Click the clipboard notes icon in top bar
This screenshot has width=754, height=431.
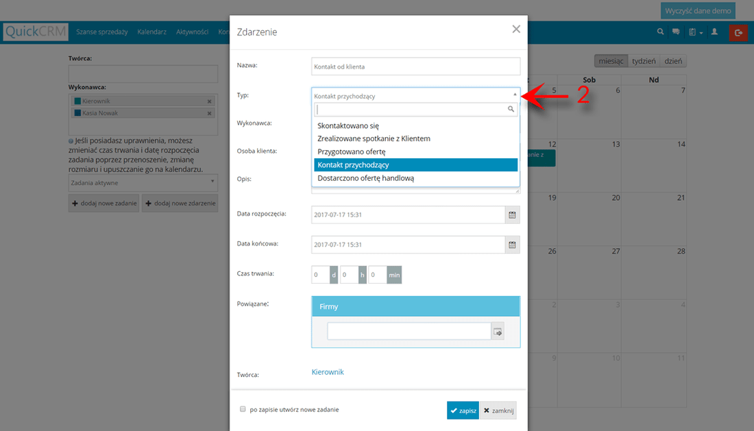tap(694, 31)
